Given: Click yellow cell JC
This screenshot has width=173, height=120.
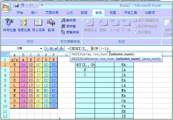Looking at the screenshot, I should point(39,75).
